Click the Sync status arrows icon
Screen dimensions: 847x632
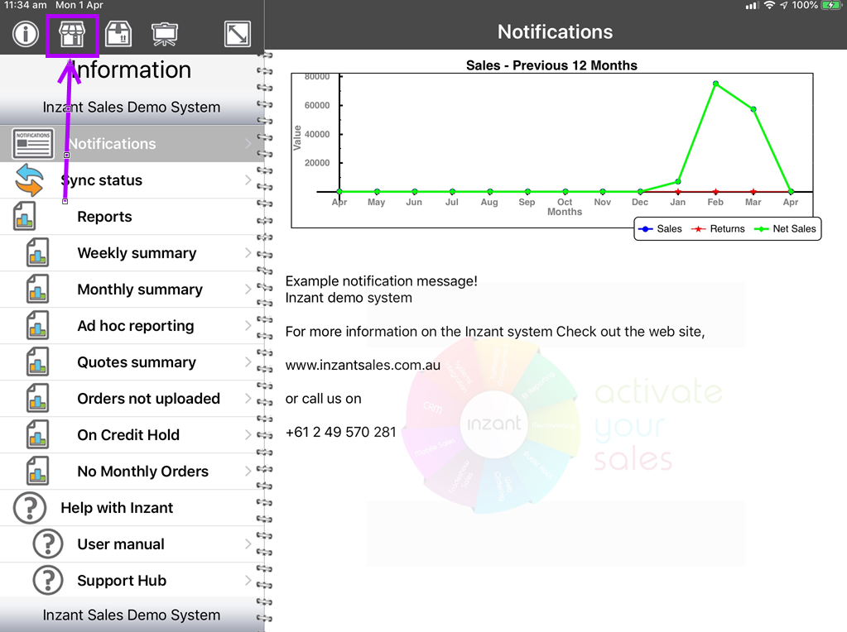[29, 180]
